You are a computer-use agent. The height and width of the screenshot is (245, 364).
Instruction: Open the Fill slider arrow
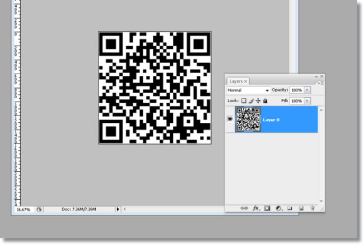(307, 100)
